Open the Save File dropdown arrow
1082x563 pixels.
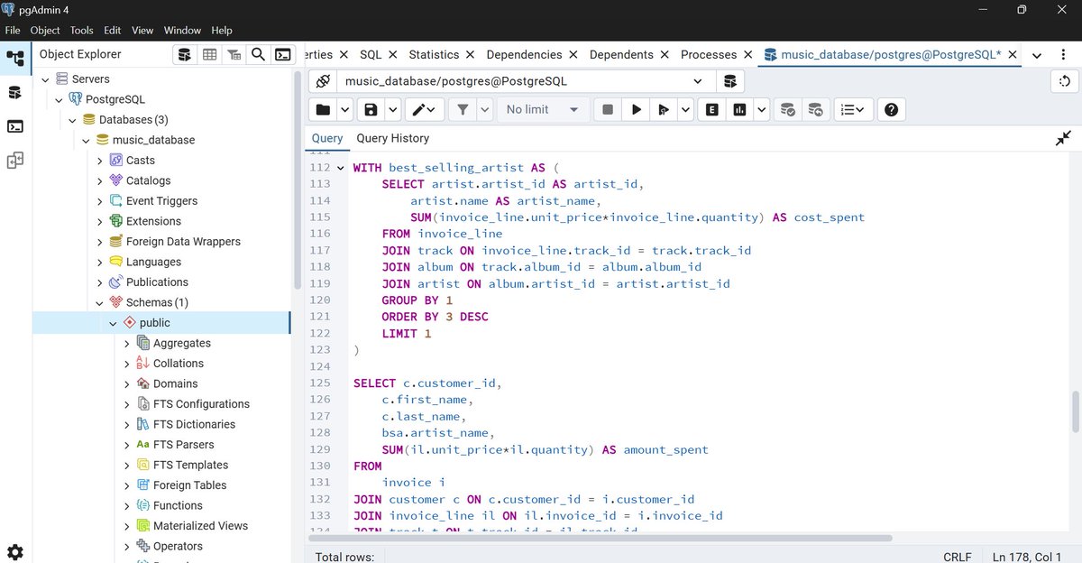click(393, 109)
